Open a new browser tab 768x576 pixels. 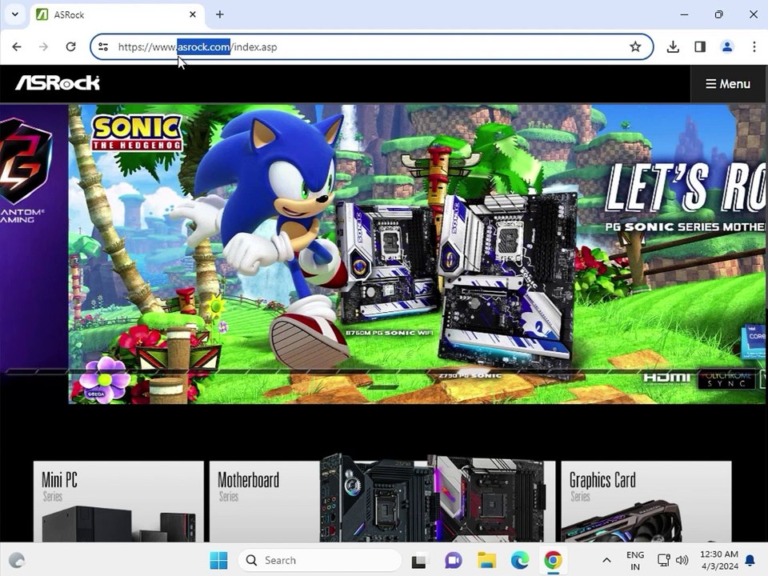[x=219, y=14]
